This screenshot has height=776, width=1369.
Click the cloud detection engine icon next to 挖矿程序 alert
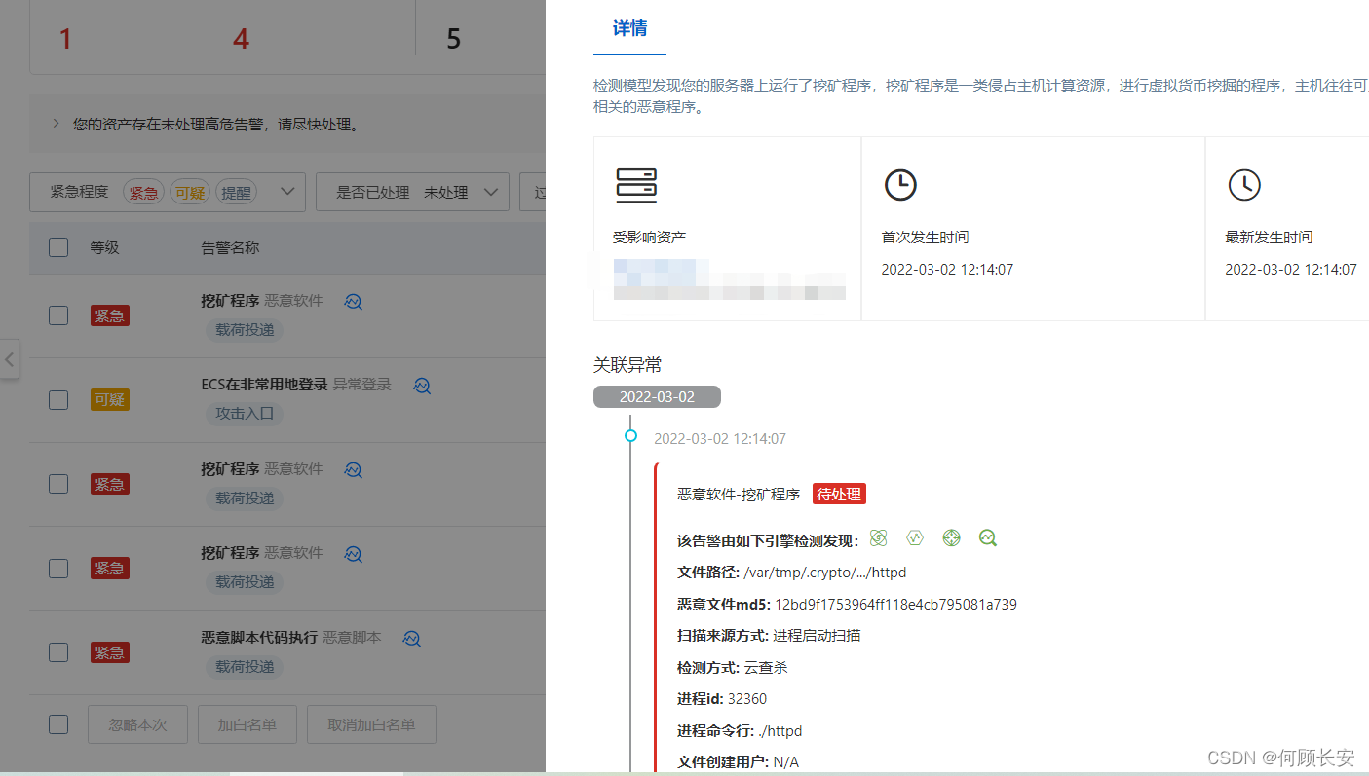(353, 302)
